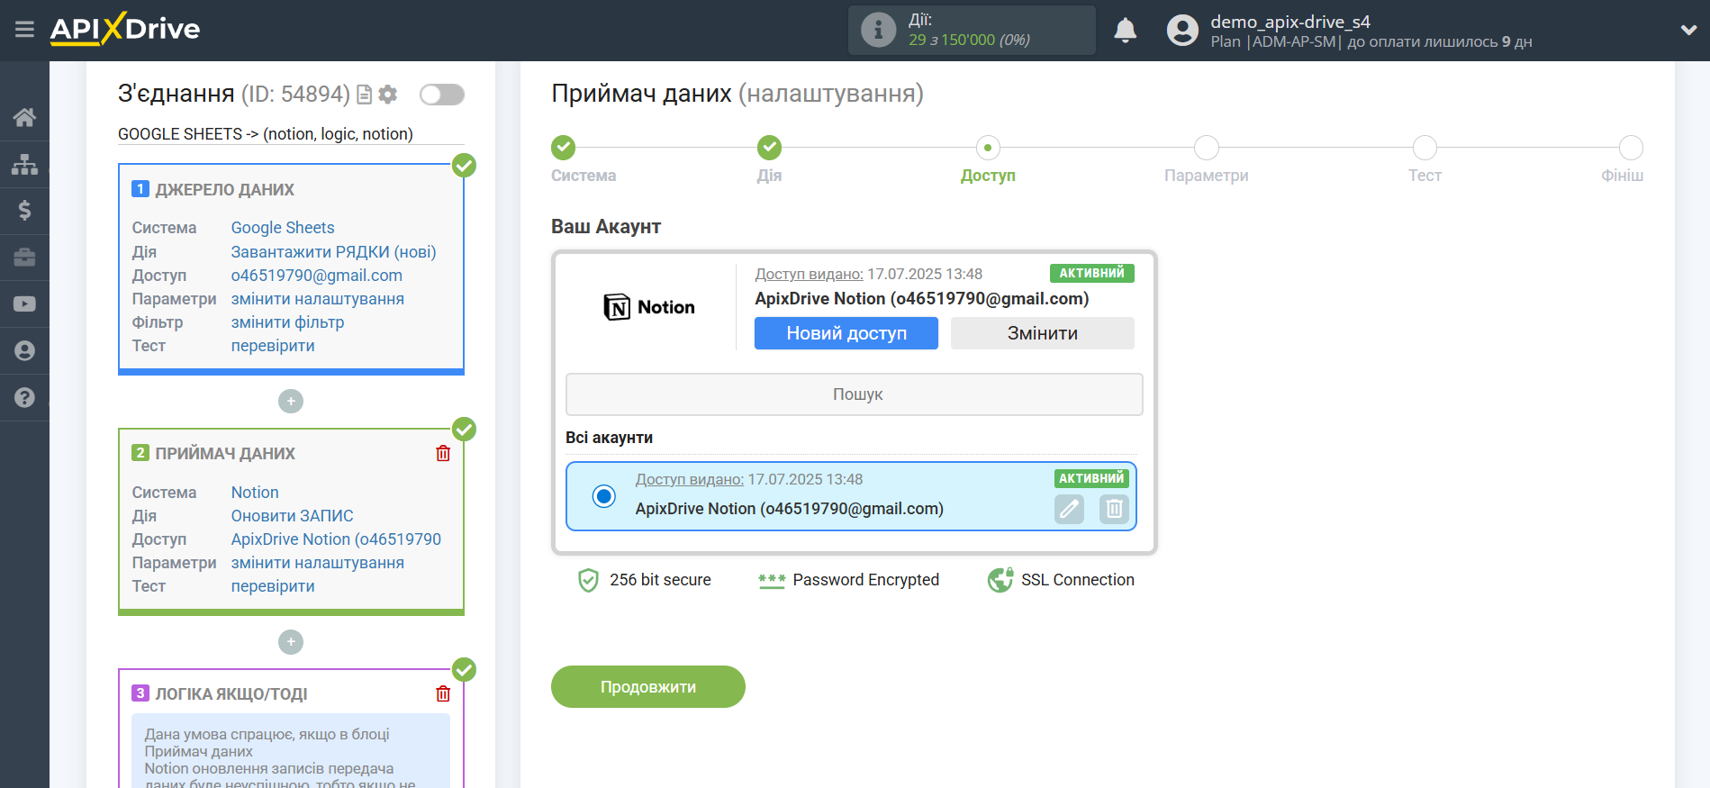Expand the account dropdown chevron
This screenshot has height=788, width=1710.
pyautogui.click(x=1688, y=30)
